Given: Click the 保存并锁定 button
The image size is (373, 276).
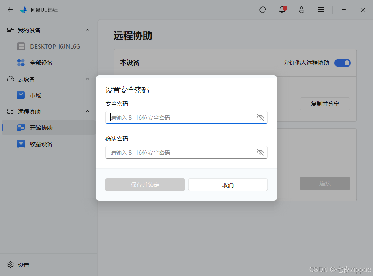Looking at the screenshot, I should click(145, 185).
